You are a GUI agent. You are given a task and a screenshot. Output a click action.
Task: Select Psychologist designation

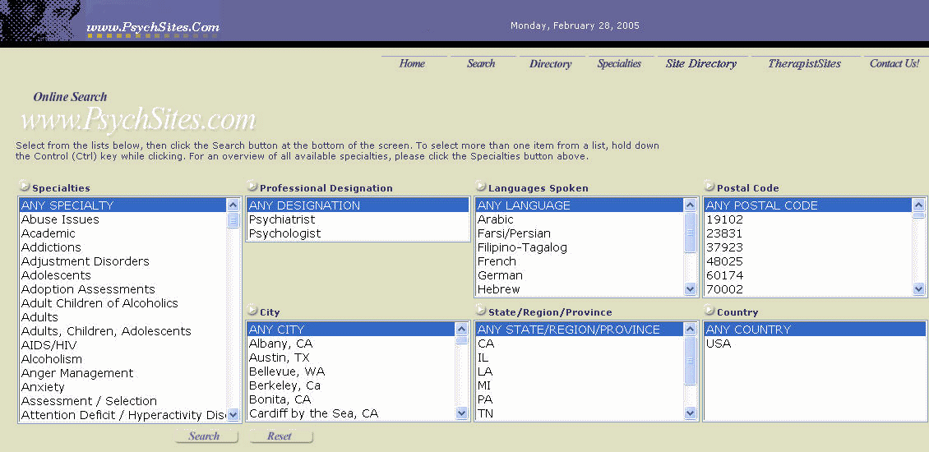(x=358, y=233)
